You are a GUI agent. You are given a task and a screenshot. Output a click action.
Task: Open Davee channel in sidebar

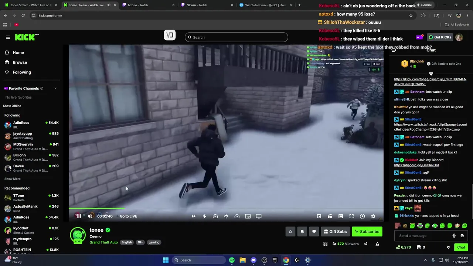point(31,168)
